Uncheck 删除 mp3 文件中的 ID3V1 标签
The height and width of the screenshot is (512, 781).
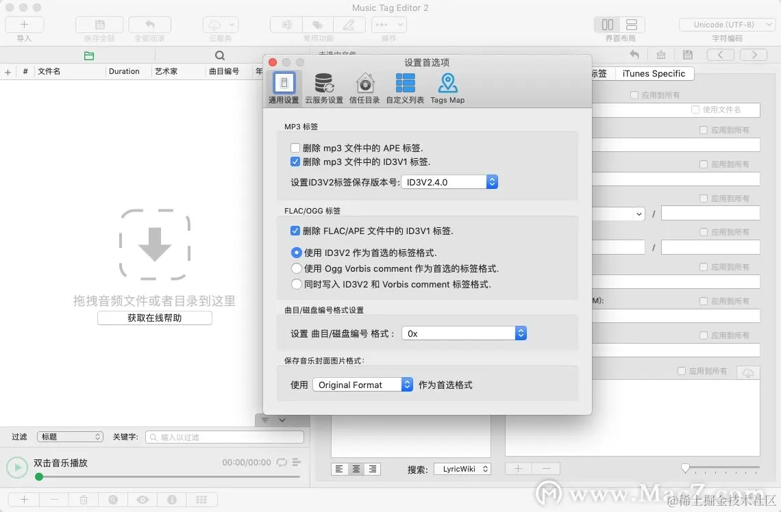click(x=295, y=162)
